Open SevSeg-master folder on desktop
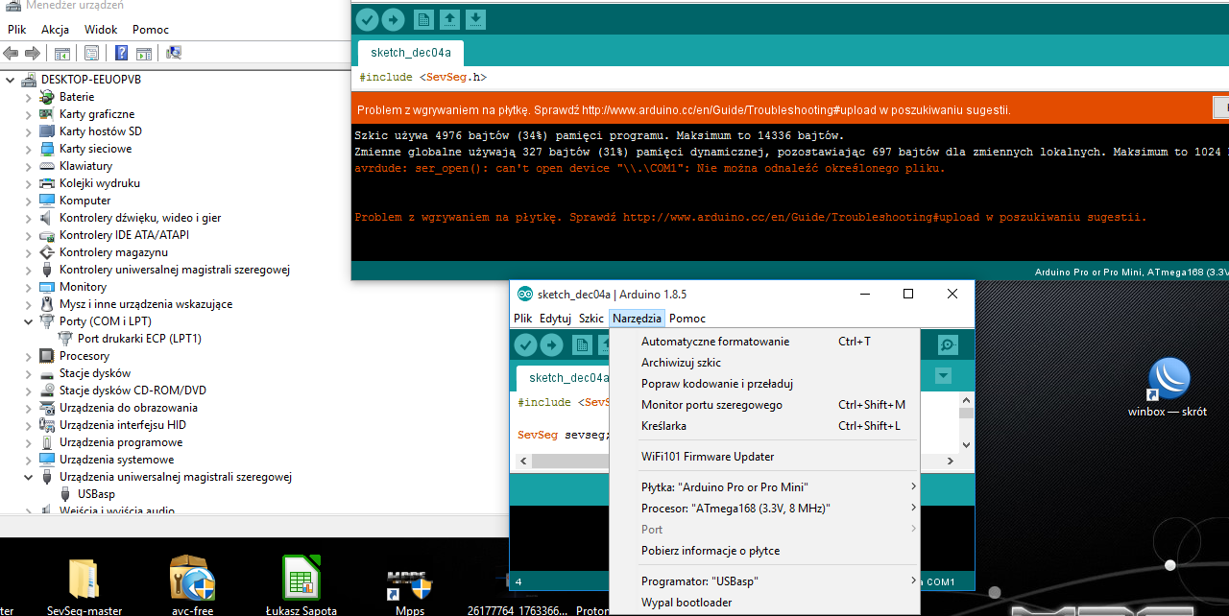This screenshot has height=616, width=1229. [84, 585]
